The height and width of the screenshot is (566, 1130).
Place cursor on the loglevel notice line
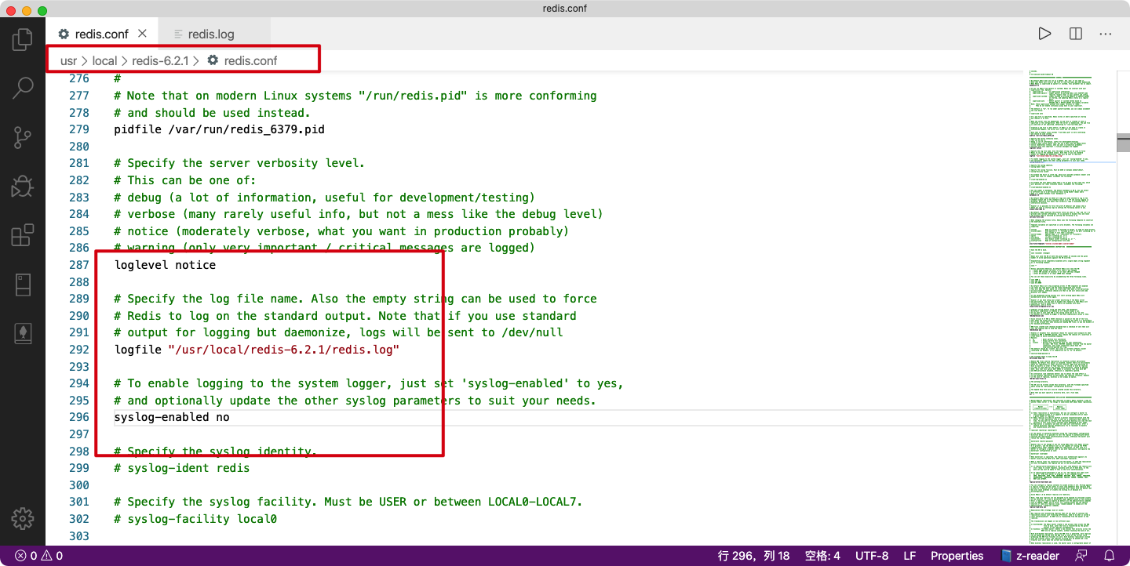[165, 265]
